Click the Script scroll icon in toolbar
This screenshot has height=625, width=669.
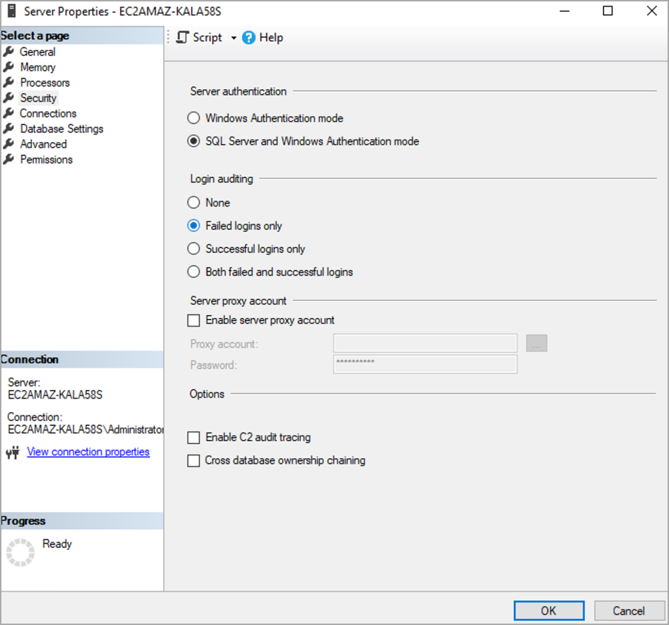click(182, 37)
